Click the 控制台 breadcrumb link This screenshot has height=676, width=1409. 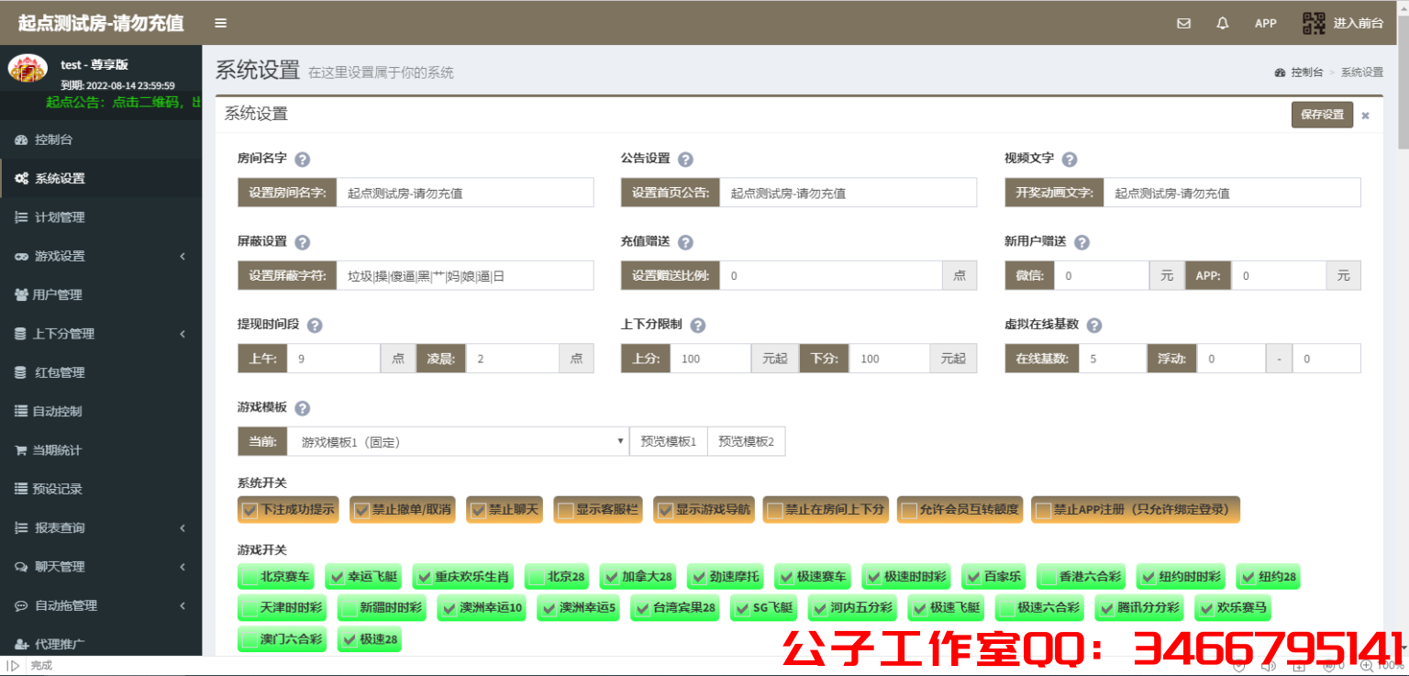coord(1306,72)
